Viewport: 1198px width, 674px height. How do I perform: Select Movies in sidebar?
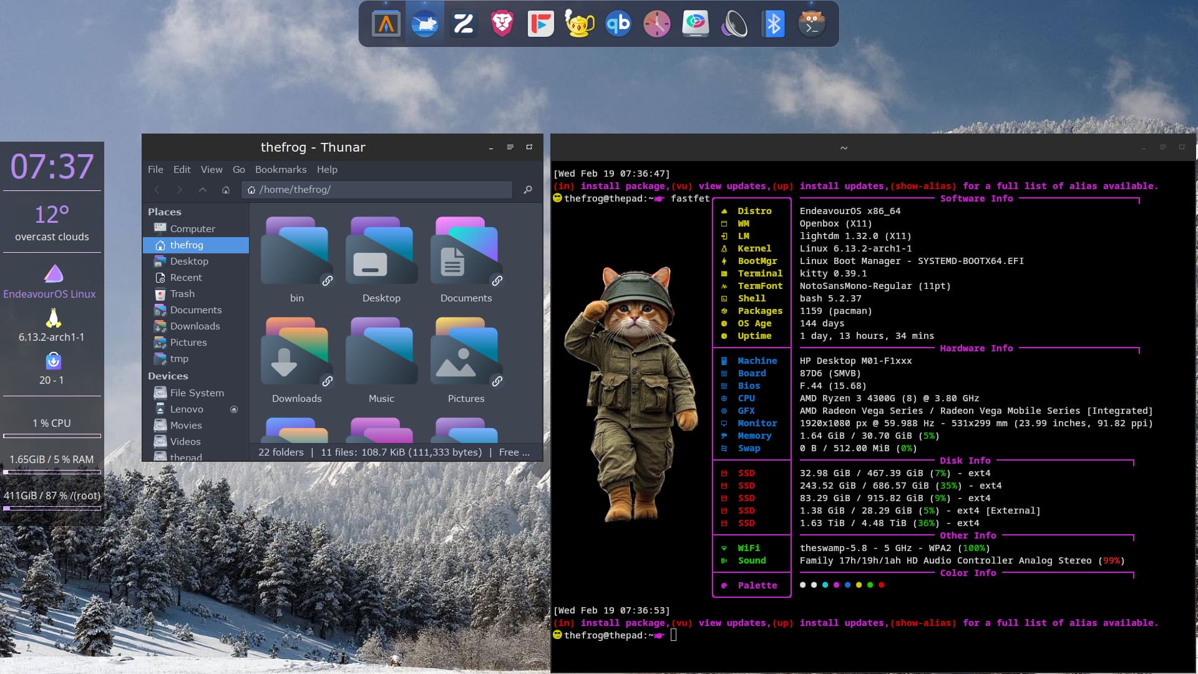coord(196,426)
